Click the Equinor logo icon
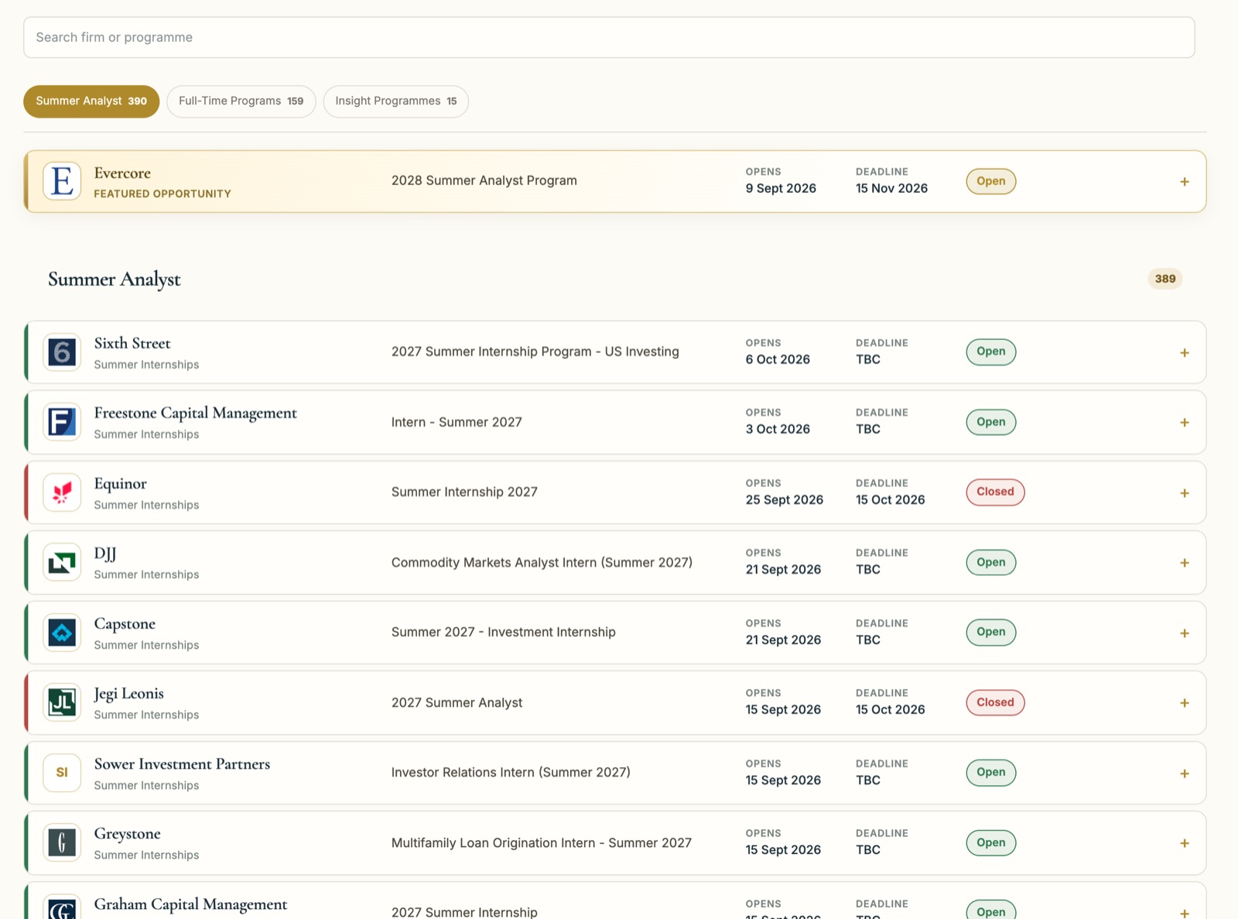This screenshot has height=919, width=1238. click(x=62, y=492)
